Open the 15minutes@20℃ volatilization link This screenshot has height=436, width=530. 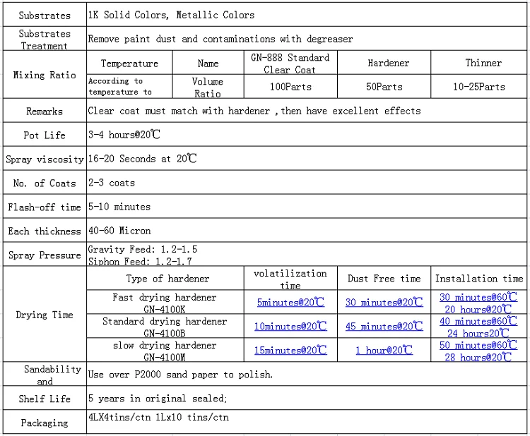pos(290,351)
